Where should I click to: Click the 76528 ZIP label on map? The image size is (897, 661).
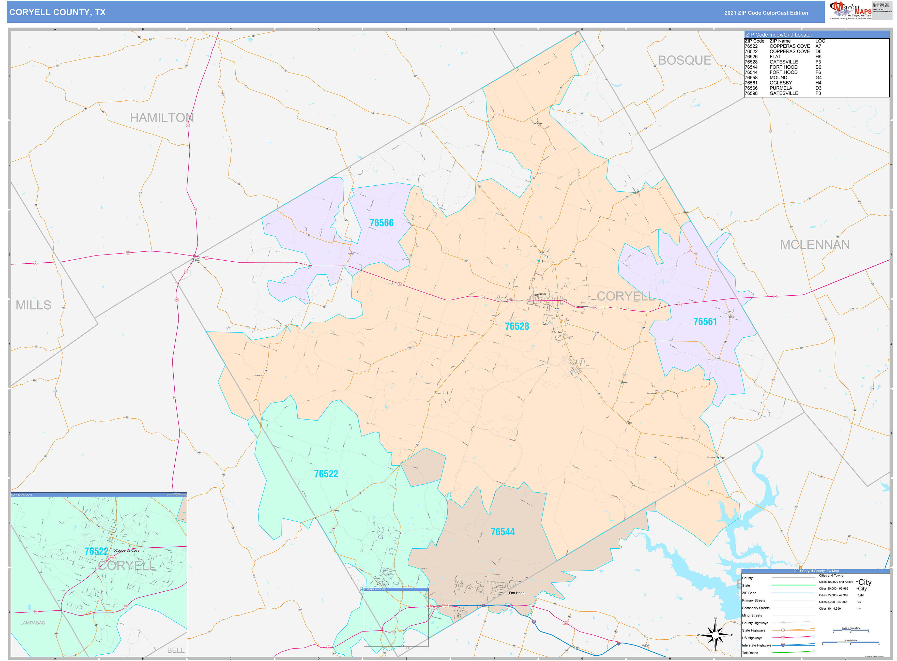coord(517,326)
